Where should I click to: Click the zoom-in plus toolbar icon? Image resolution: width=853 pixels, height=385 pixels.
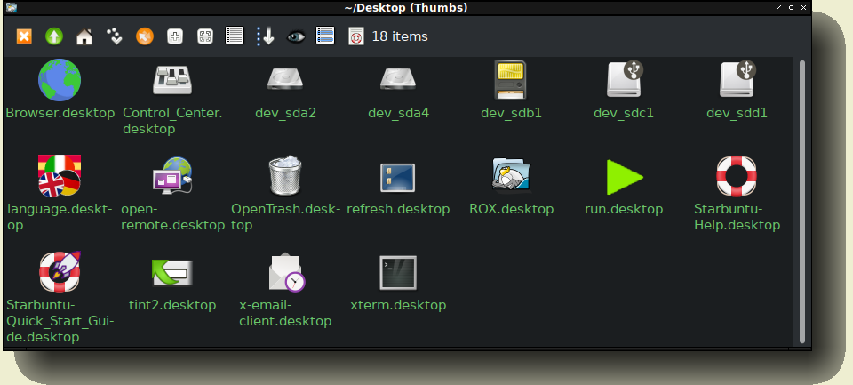tap(175, 36)
